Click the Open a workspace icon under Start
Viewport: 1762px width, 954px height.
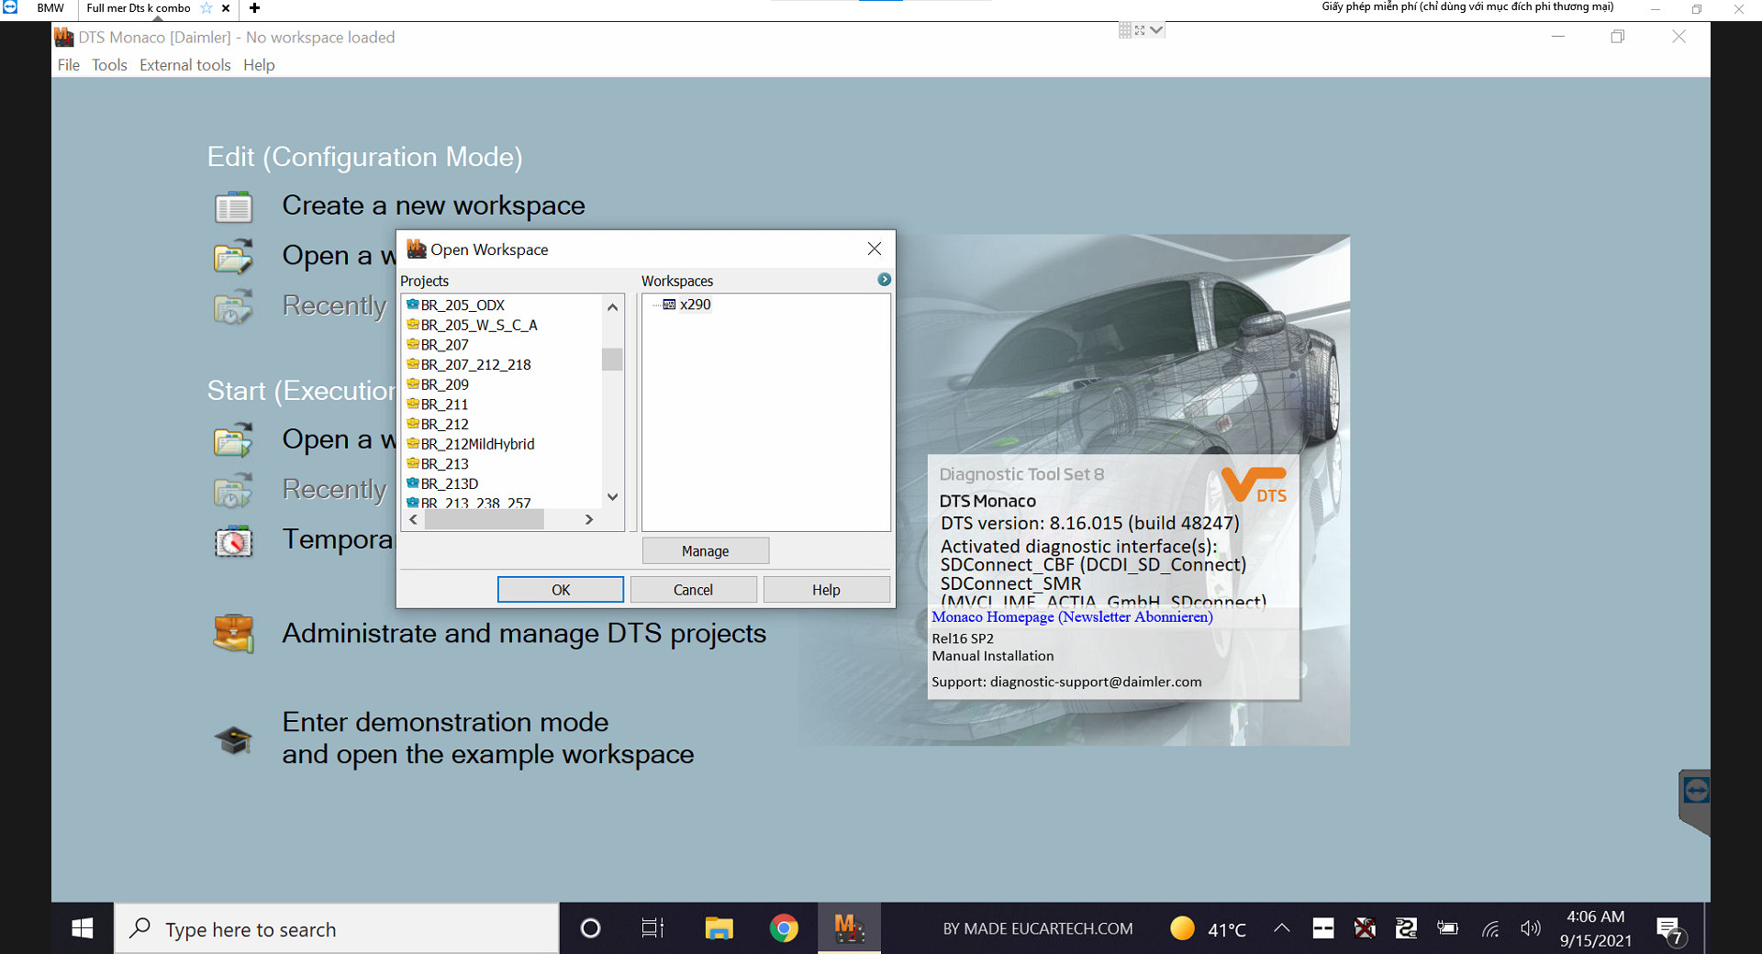tap(233, 440)
